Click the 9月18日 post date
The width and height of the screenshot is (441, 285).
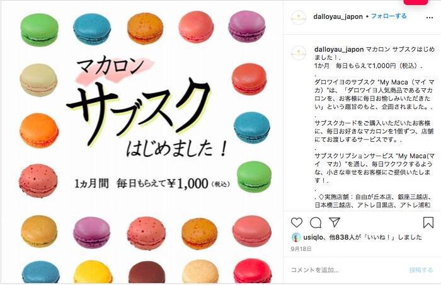(x=301, y=249)
